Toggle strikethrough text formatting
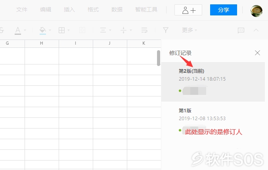268x170 pixels. tap(1, 30)
